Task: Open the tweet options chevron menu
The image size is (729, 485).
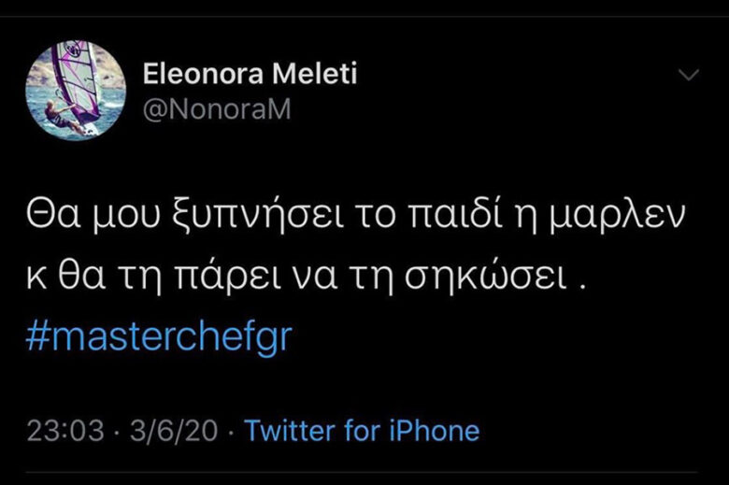Action: pos(688,75)
